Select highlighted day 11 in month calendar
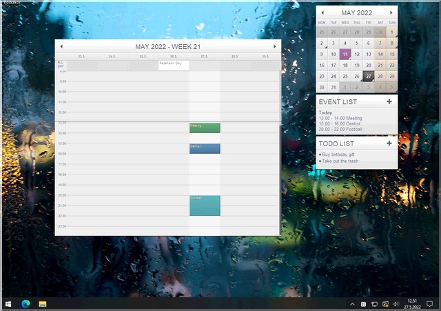 (345, 54)
